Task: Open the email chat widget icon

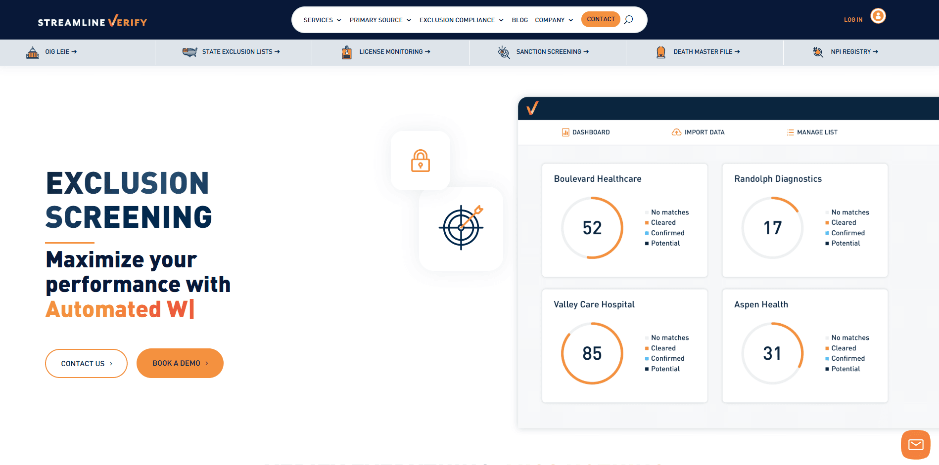Action: [915, 445]
